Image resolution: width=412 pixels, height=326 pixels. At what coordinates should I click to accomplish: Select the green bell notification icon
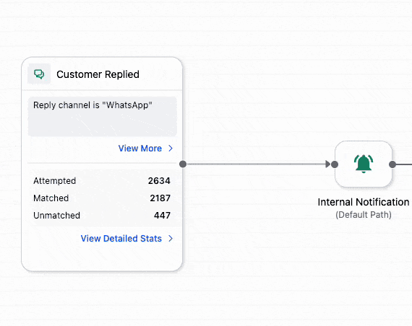point(364,164)
